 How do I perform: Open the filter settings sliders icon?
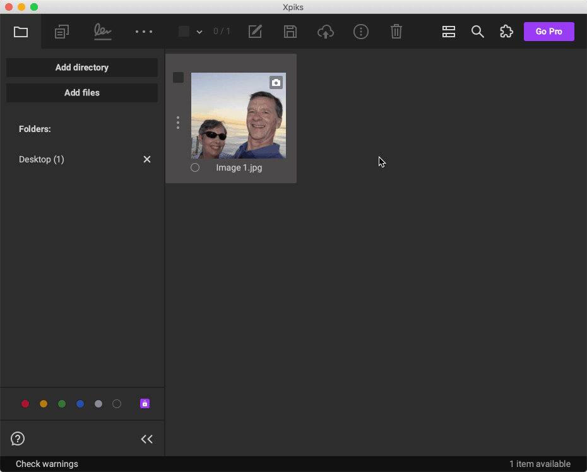448,32
